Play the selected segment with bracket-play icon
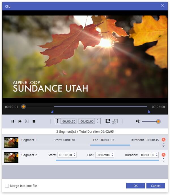 coord(27,121)
